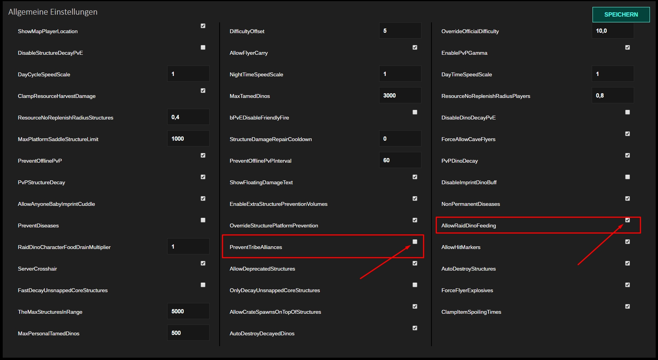Click the TheMaxStructuresInRange input field
Viewport: 658px width, 360px height.
(188, 311)
